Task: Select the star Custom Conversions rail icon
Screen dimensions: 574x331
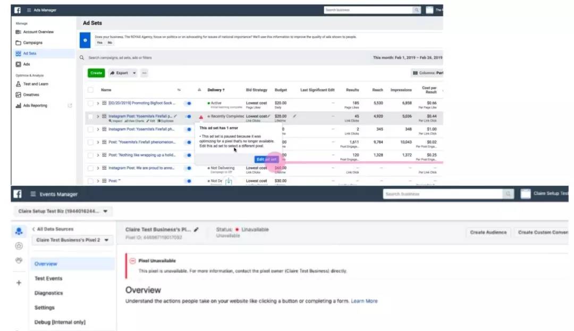Action: [19, 246]
